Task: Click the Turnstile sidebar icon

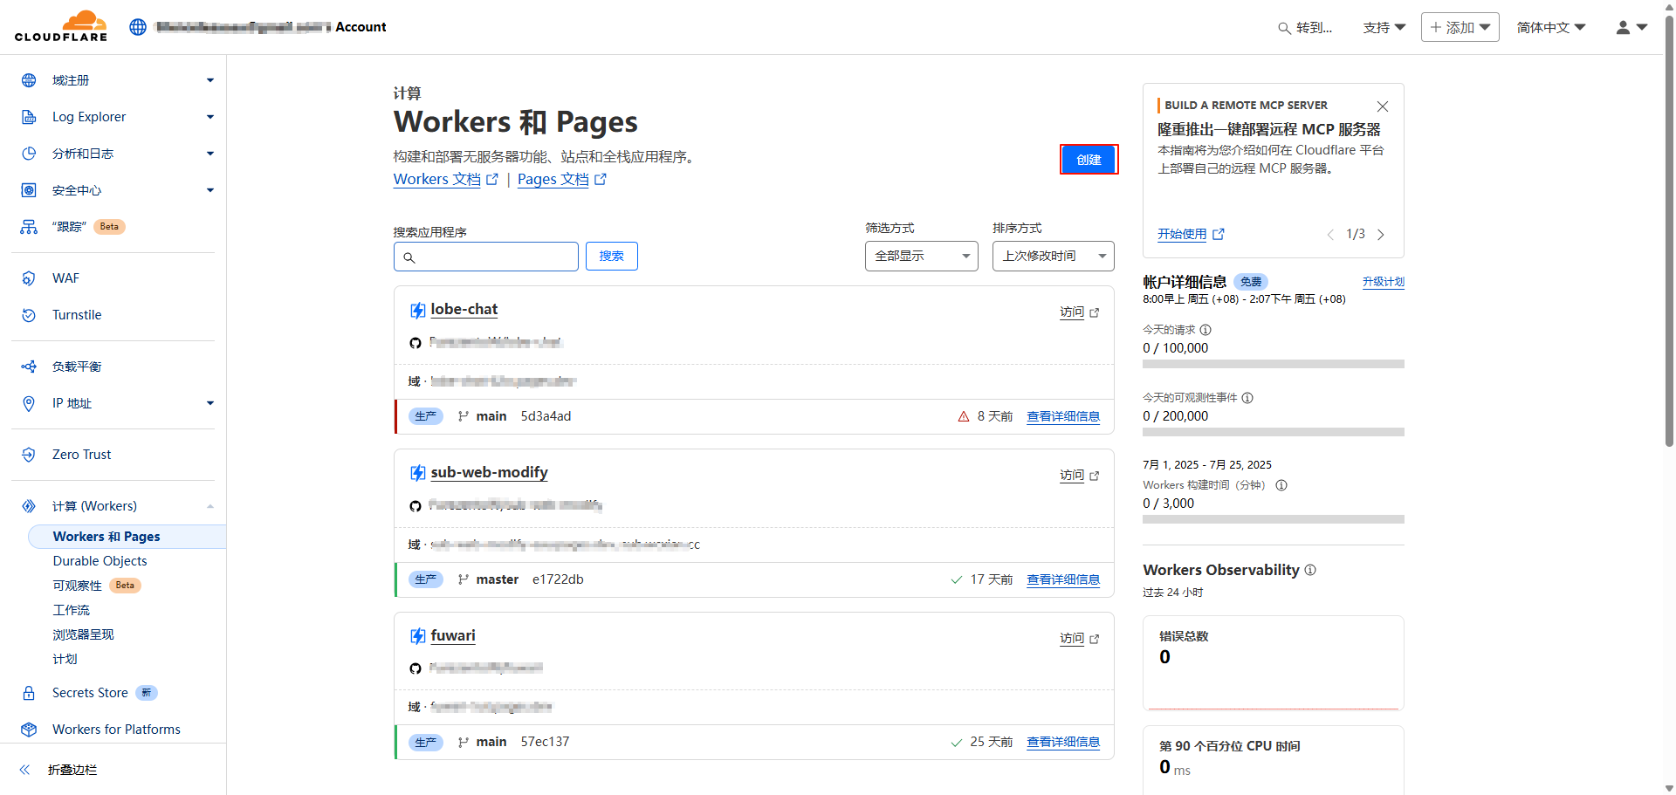Action: click(29, 315)
